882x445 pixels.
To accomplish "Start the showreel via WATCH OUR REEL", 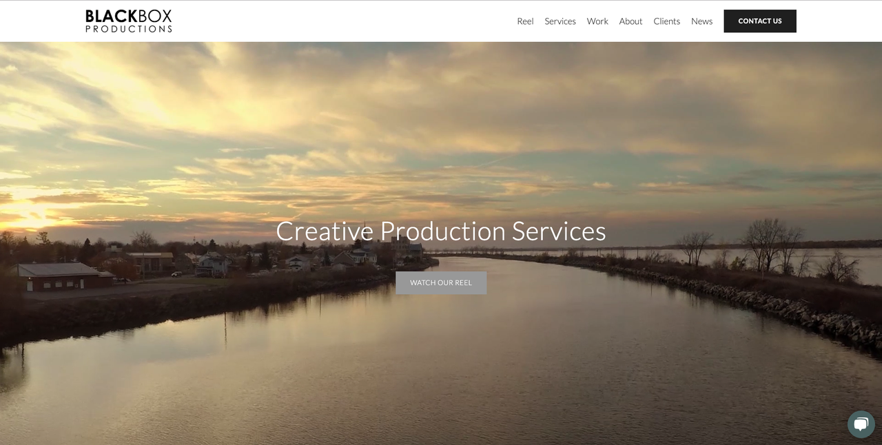I will pos(441,282).
